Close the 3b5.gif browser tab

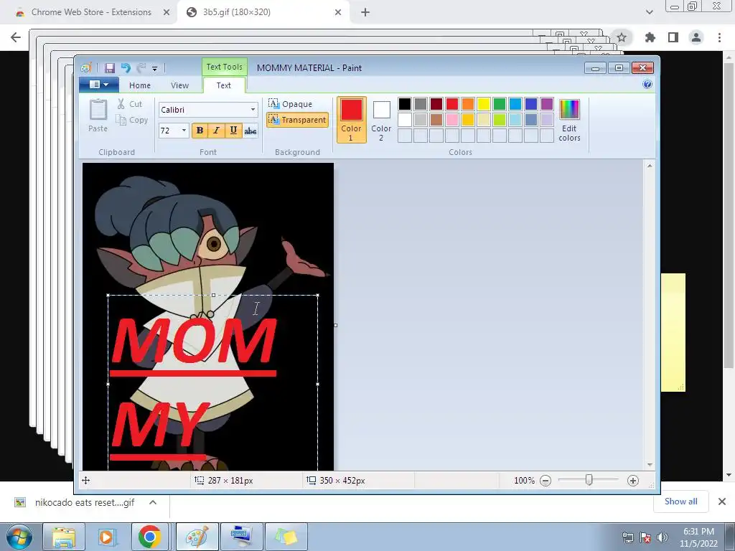tap(338, 12)
